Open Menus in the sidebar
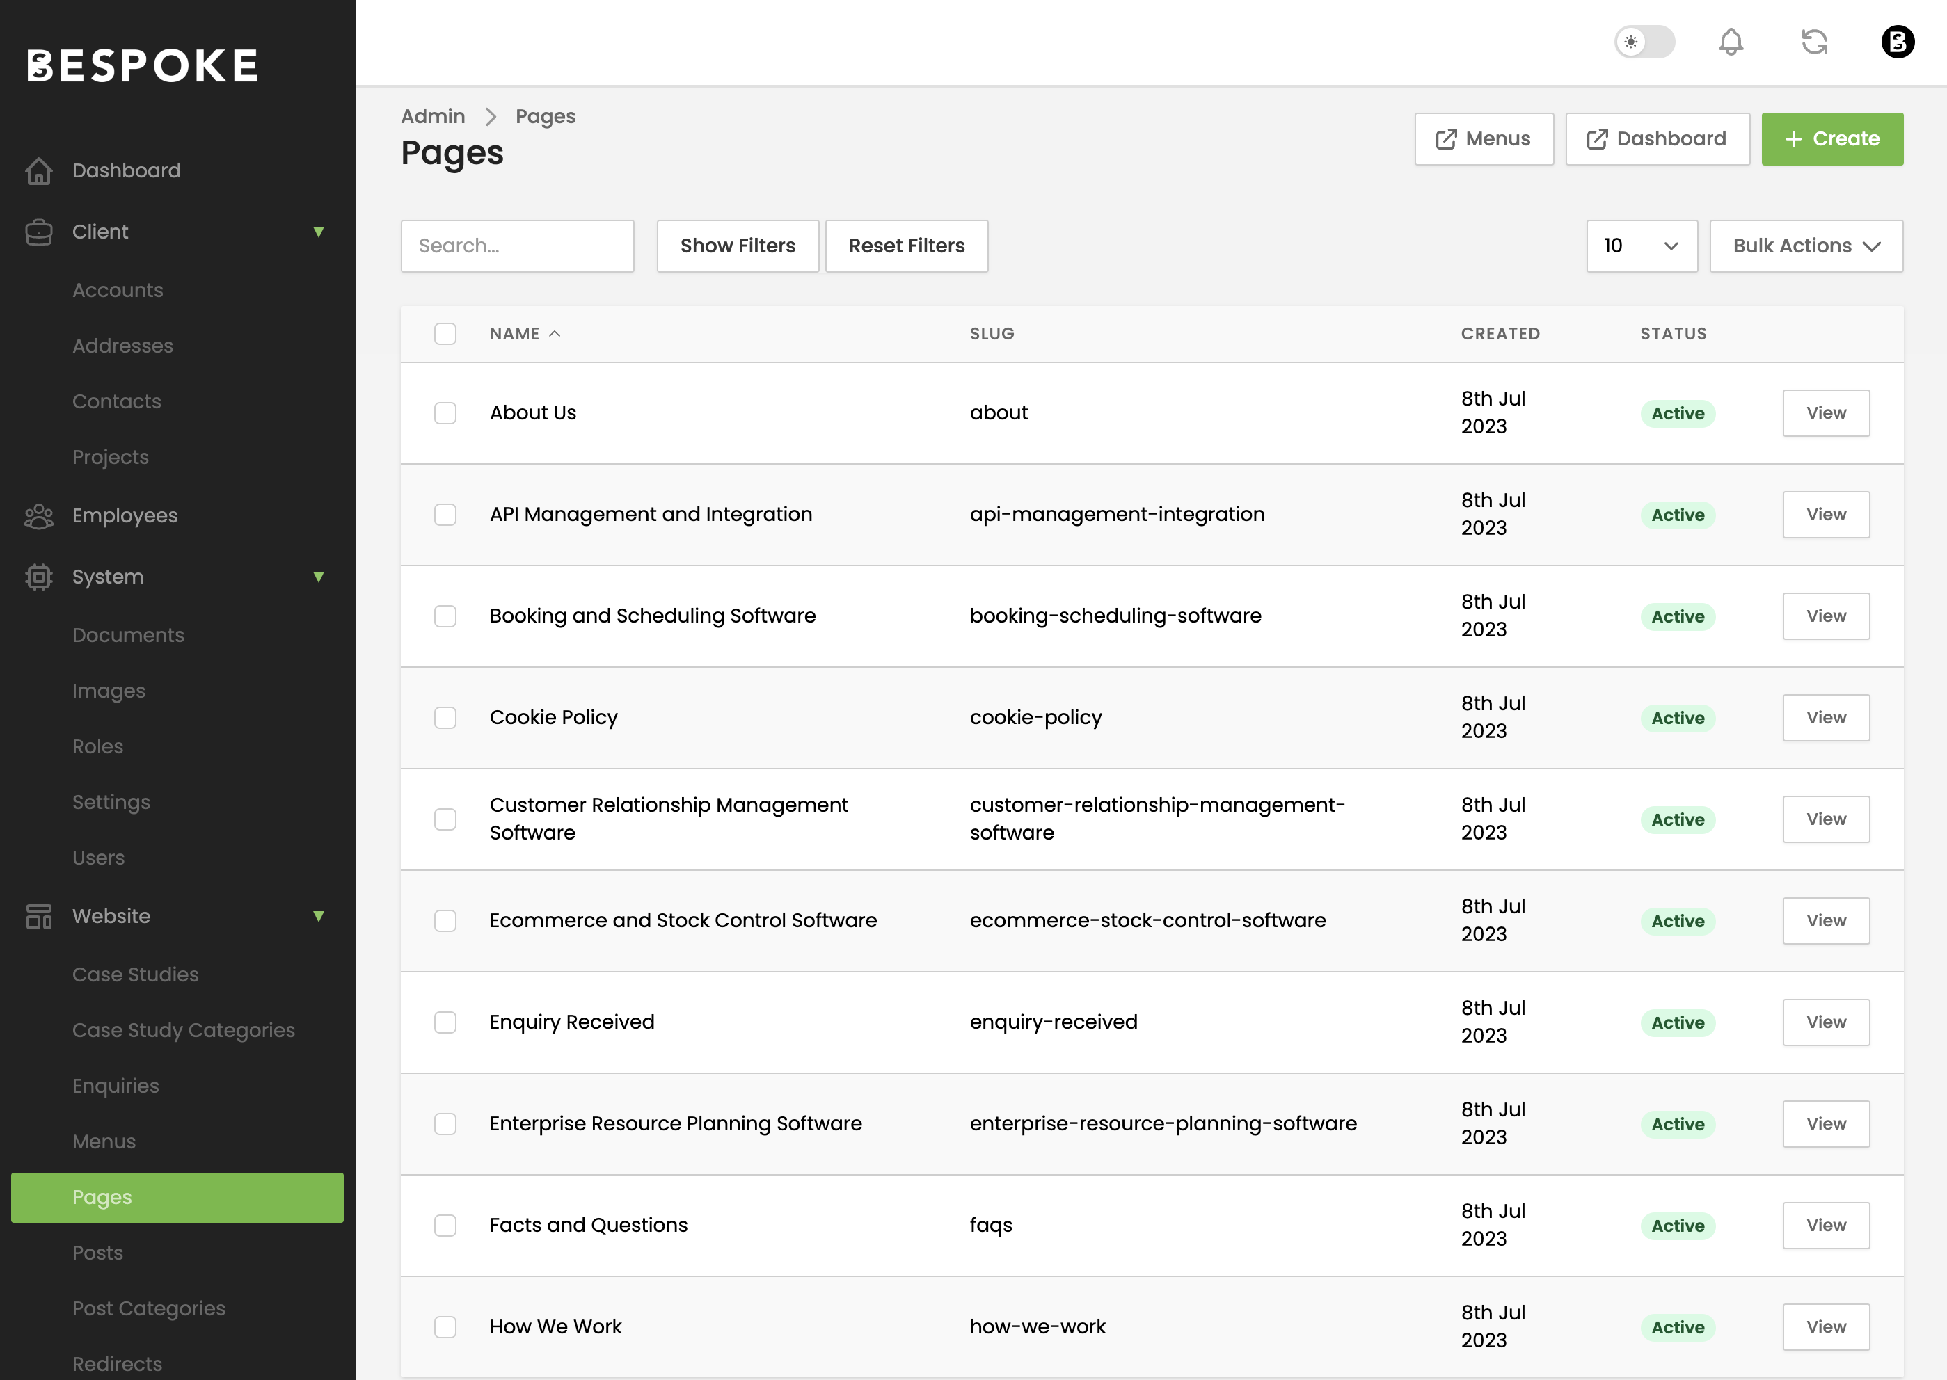 pos(104,1142)
